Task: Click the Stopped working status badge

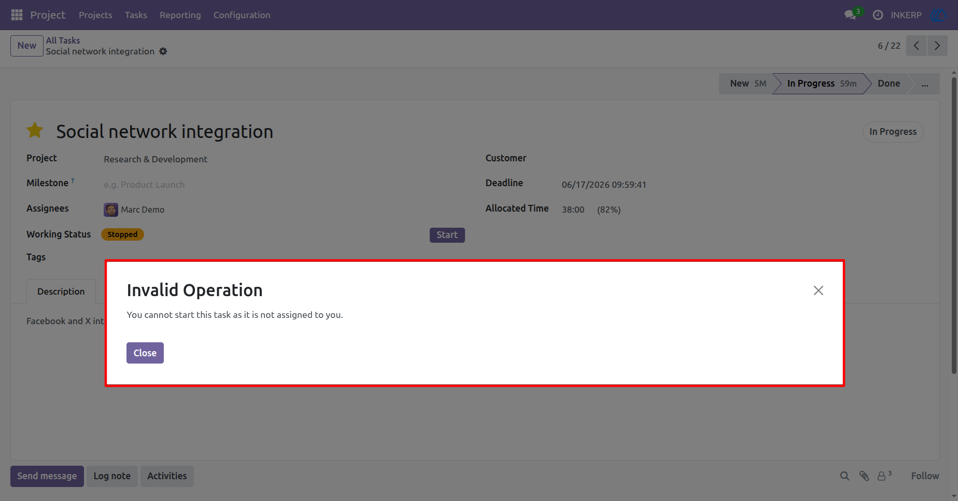Action: point(122,234)
